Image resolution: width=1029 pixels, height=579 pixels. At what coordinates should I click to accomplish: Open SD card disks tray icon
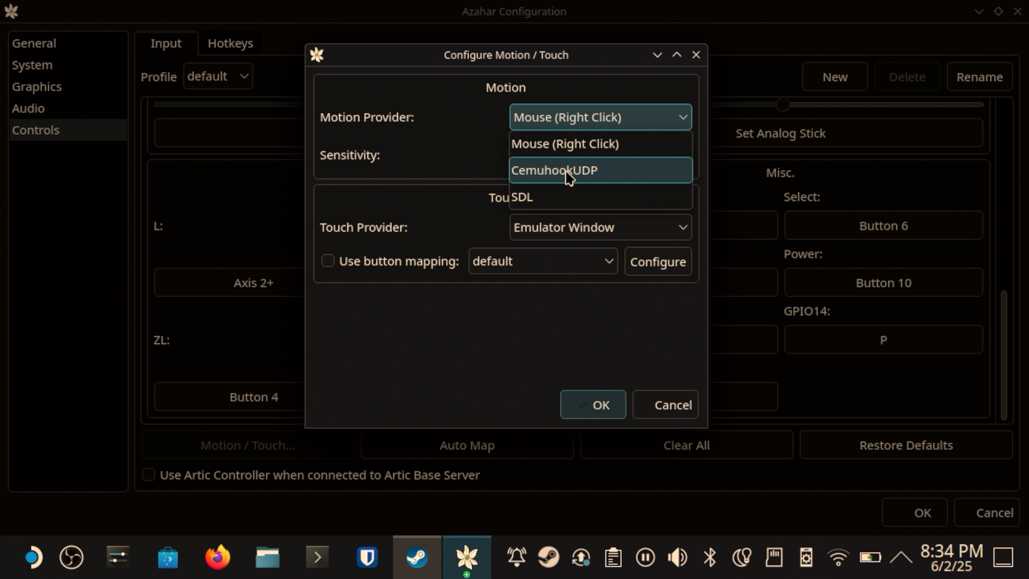(774, 558)
